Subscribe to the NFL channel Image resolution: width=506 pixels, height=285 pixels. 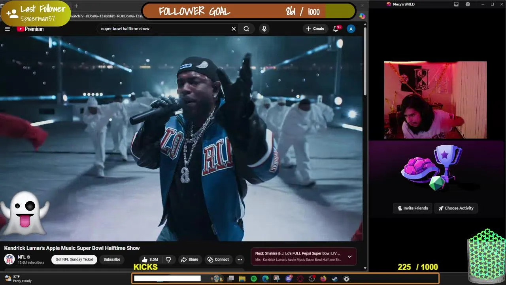pyautogui.click(x=112, y=260)
